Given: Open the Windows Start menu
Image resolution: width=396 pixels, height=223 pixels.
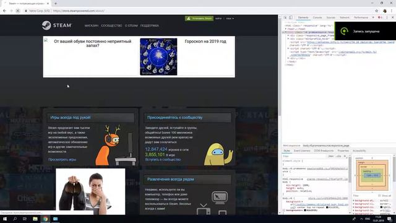Looking at the screenshot, I should 5,219.
